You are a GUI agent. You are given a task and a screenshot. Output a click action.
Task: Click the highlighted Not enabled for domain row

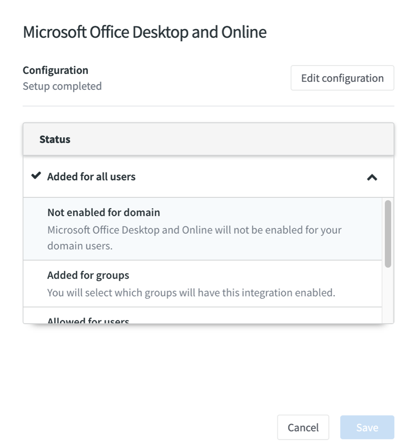tap(202, 229)
